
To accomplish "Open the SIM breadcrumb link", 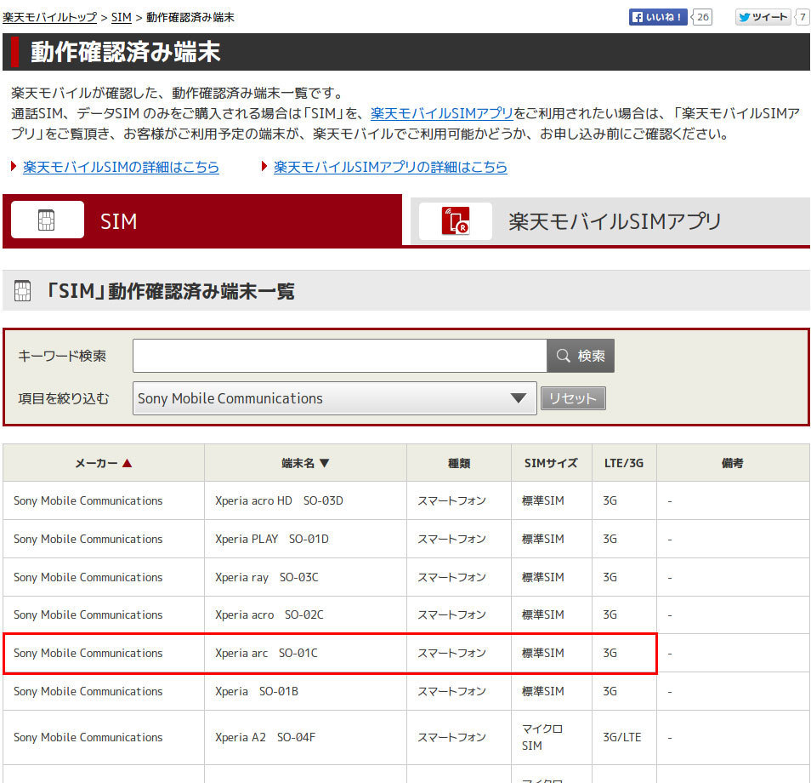I will point(122,17).
